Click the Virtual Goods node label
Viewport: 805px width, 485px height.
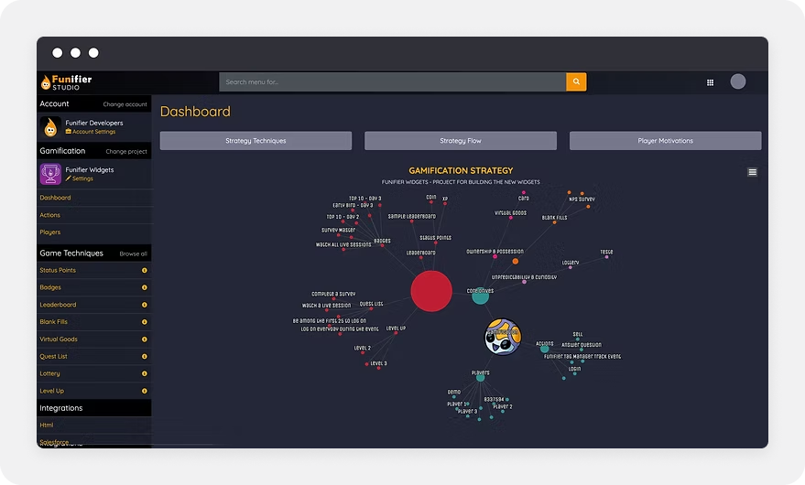coord(510,213)
